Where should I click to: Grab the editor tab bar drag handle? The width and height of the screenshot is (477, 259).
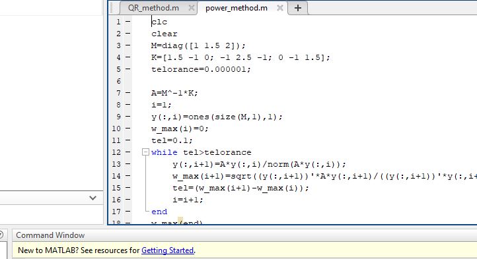pos(112,8)
